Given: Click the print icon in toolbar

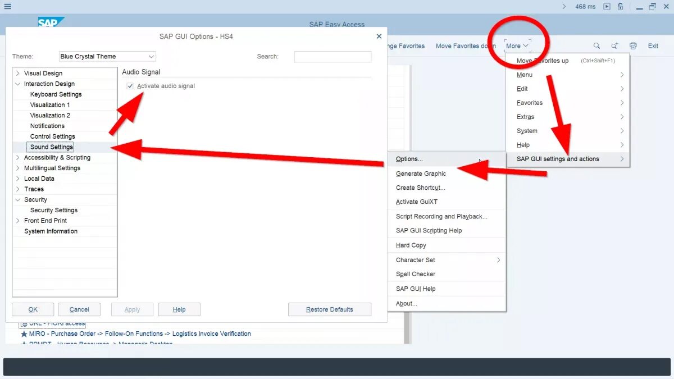Looking at the screenshot, I should pyautogui.click(x=634, y=46).
